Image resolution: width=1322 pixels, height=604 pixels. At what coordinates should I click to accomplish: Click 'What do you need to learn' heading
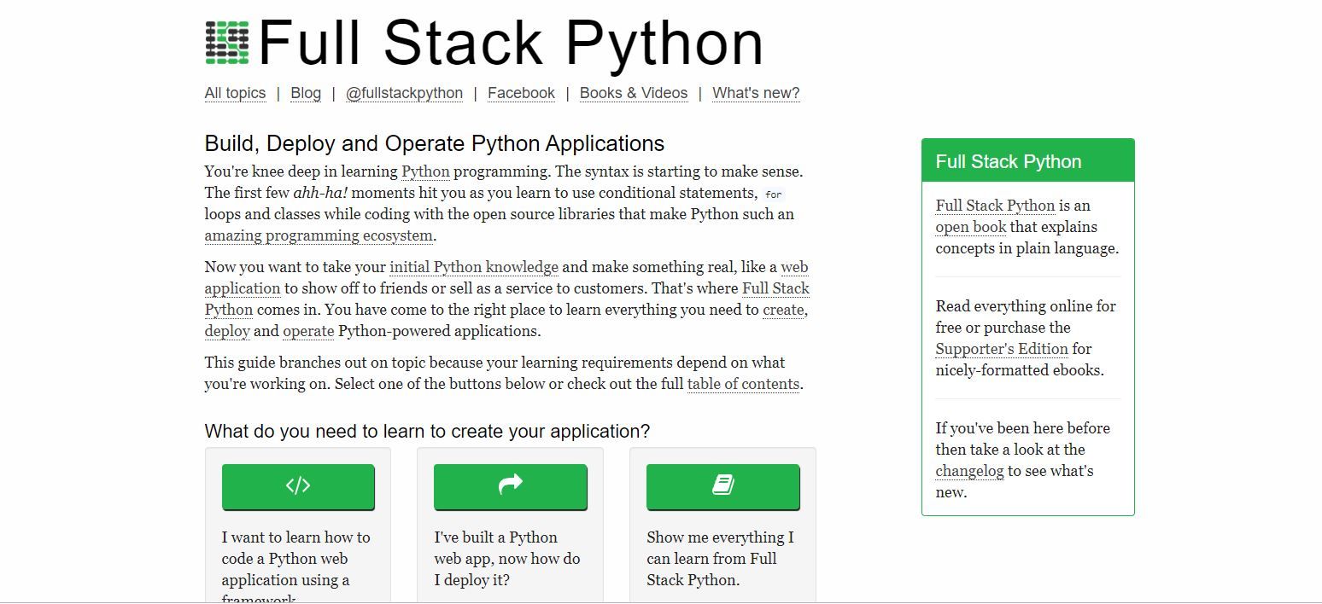(x=427, y=432)
